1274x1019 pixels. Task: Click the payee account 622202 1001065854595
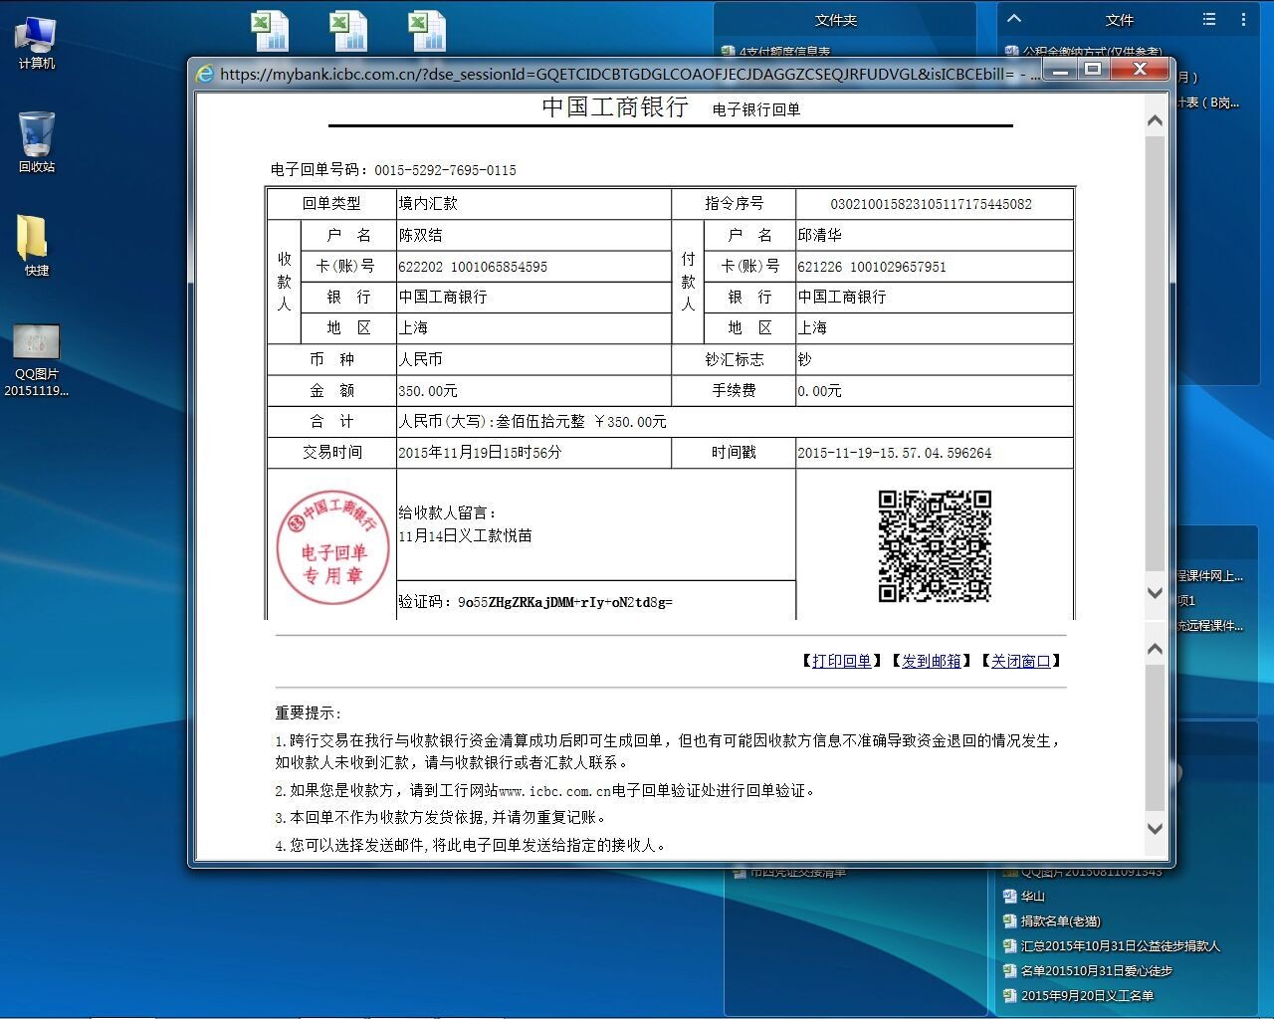pyautogui.click(x=473, y=267)
